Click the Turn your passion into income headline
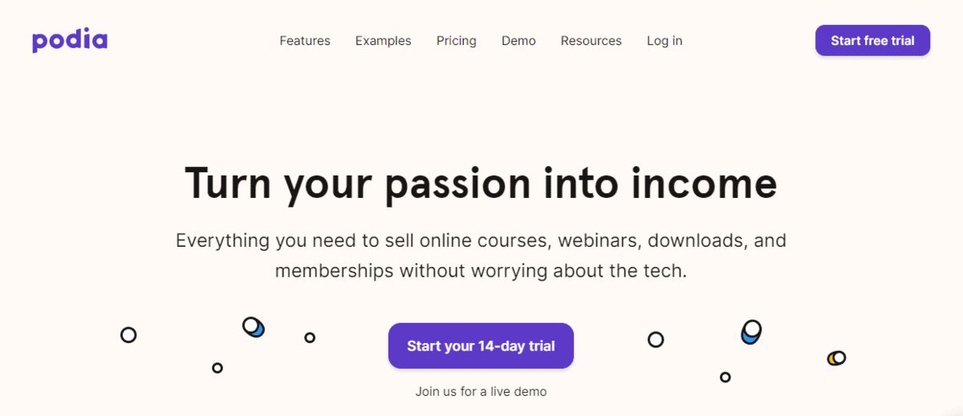The image size is (963, 416). coord(481,183)
